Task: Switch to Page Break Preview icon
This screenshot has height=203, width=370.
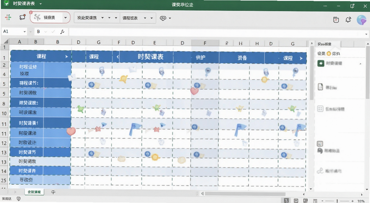Action: coord(305,201)
